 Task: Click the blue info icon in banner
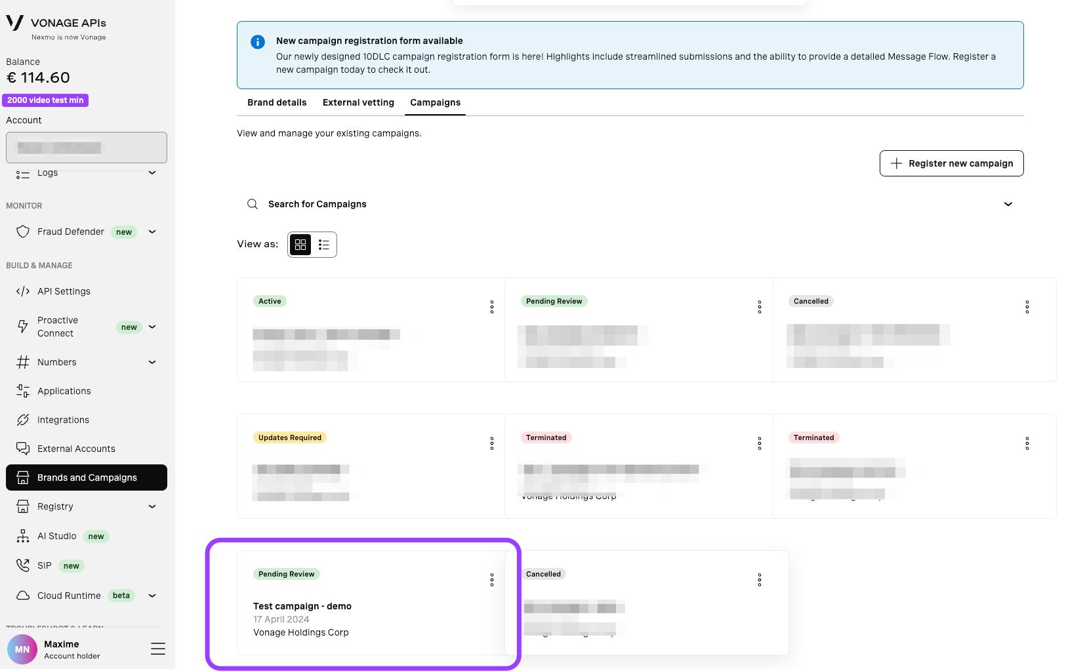pos(258,42)
